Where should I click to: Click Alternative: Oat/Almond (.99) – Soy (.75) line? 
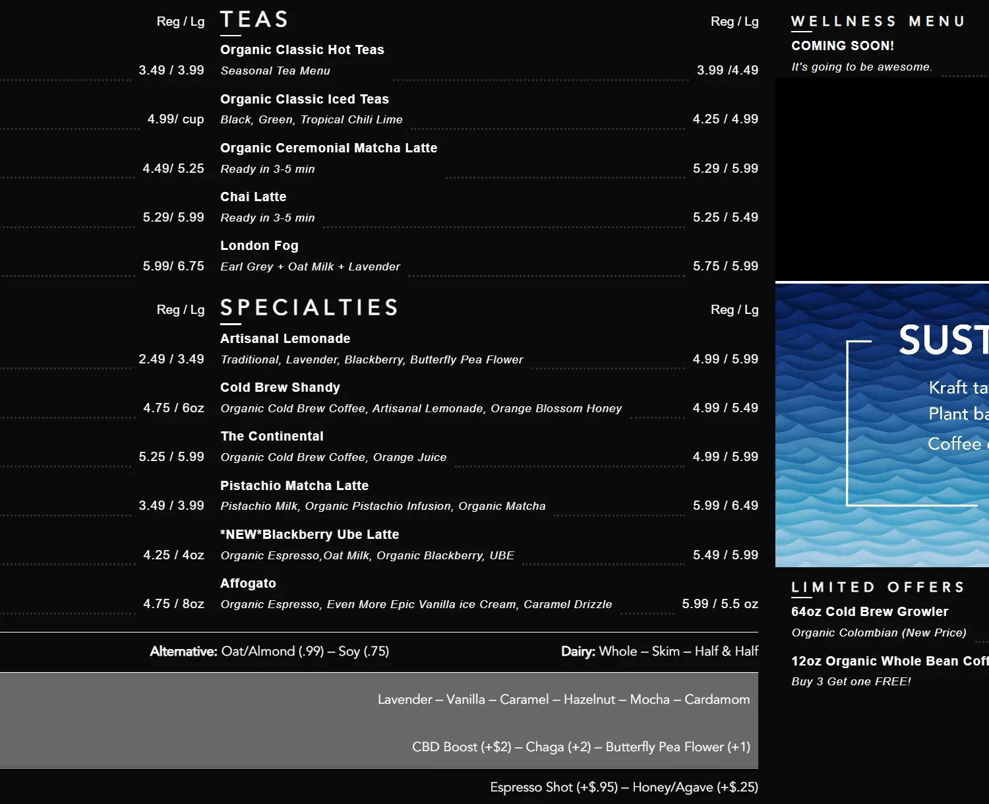[x=270, y=651]
